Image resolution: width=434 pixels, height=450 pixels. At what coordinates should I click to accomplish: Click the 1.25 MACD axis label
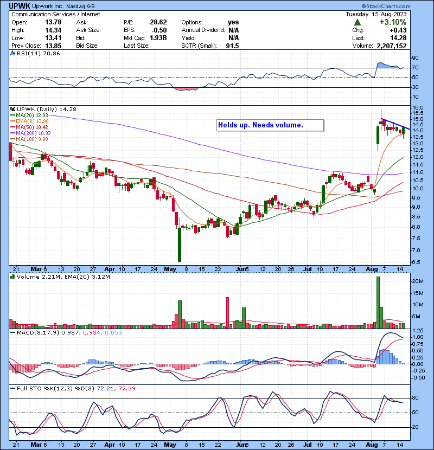point(418,330)
